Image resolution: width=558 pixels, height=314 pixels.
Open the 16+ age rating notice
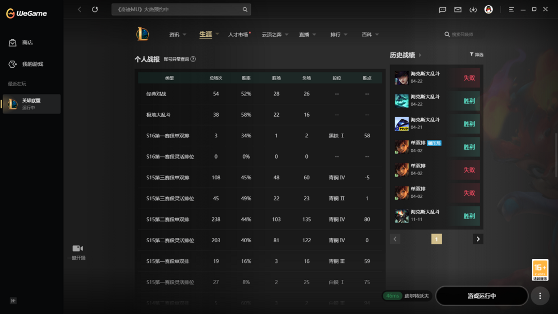coord(540,270)
